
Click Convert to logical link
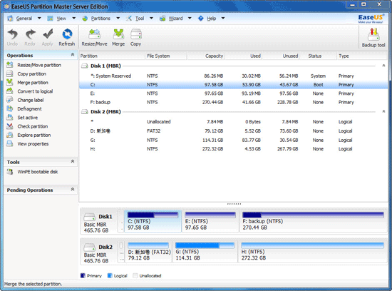pyautogui.click(x=35, y=91)
